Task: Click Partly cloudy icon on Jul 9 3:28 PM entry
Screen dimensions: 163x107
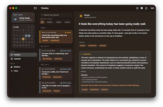Action: click(61, 83)
